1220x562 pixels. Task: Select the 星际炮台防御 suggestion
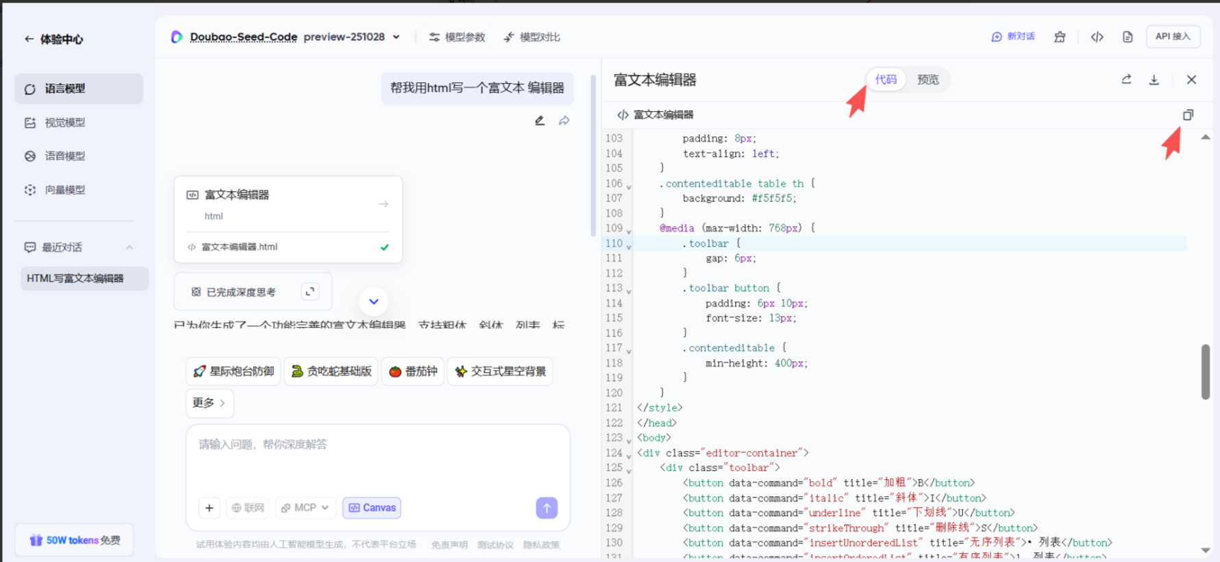234,371
